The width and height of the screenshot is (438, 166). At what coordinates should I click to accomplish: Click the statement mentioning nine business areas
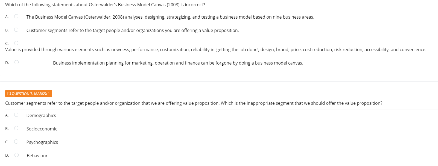[170, 17]
